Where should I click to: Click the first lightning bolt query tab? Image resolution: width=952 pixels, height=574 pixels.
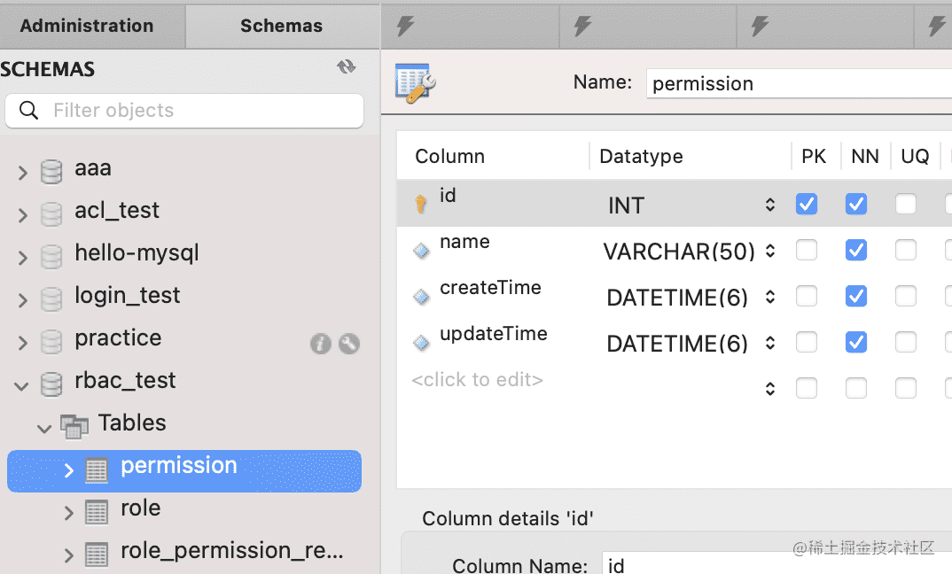[x=405, y=27]
